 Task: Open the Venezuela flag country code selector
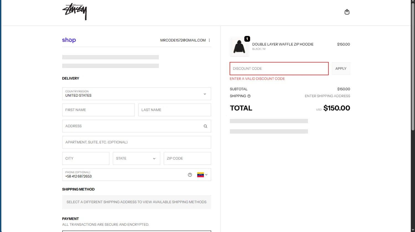click(202, 175)
